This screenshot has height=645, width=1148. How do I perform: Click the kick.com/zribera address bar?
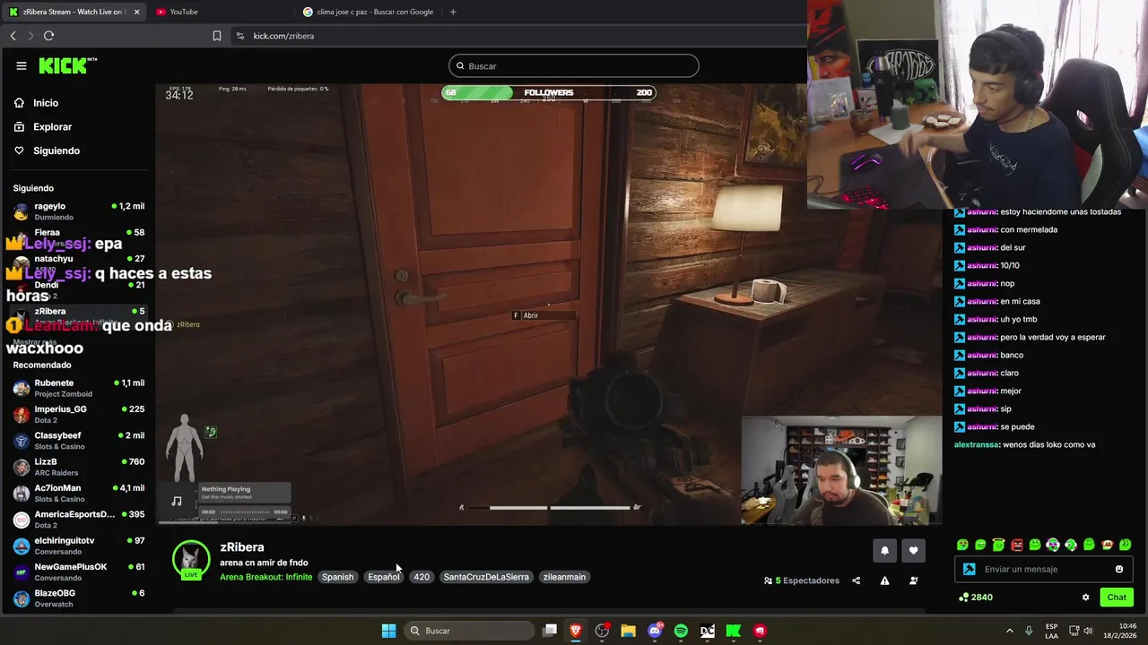(283, 36)
